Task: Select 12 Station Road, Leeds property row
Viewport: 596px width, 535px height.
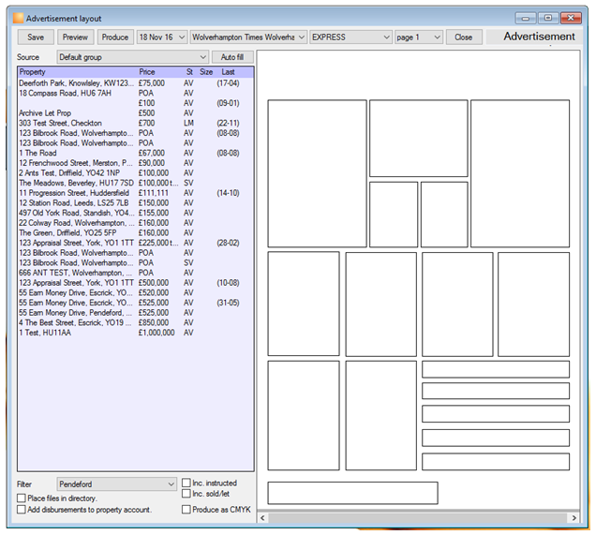Action: 136,203
